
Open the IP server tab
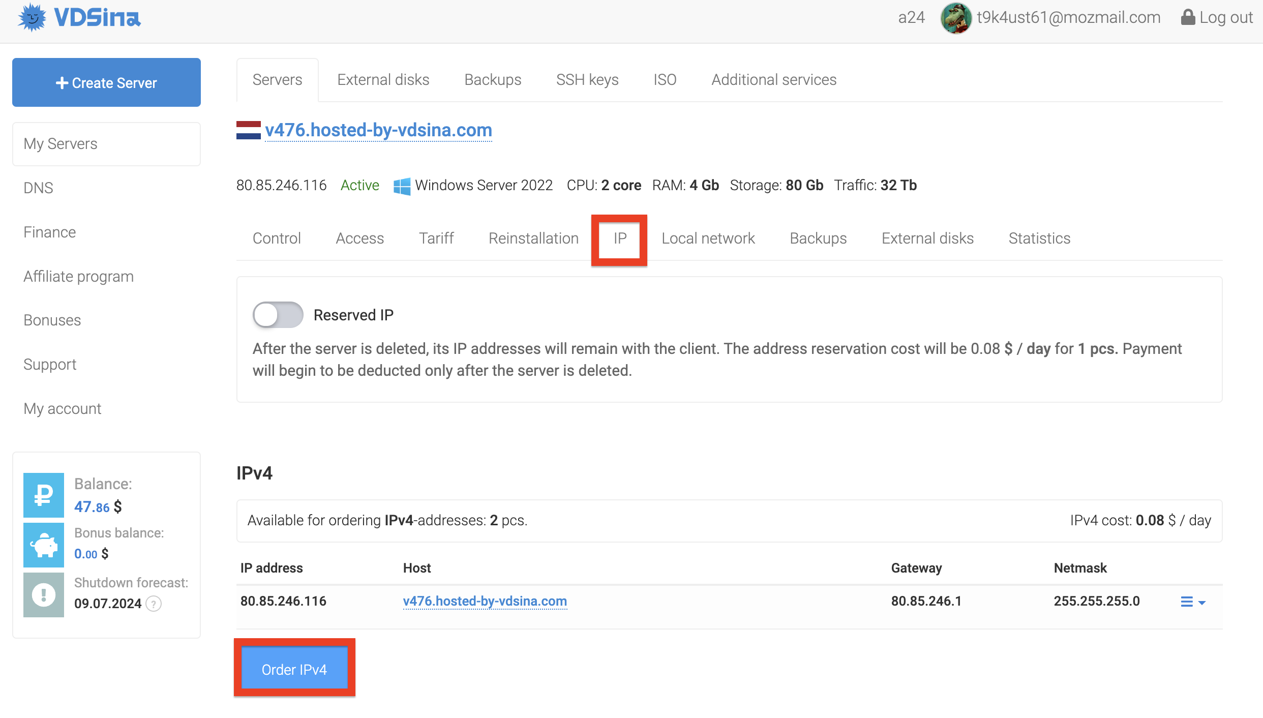coord(619,238)
